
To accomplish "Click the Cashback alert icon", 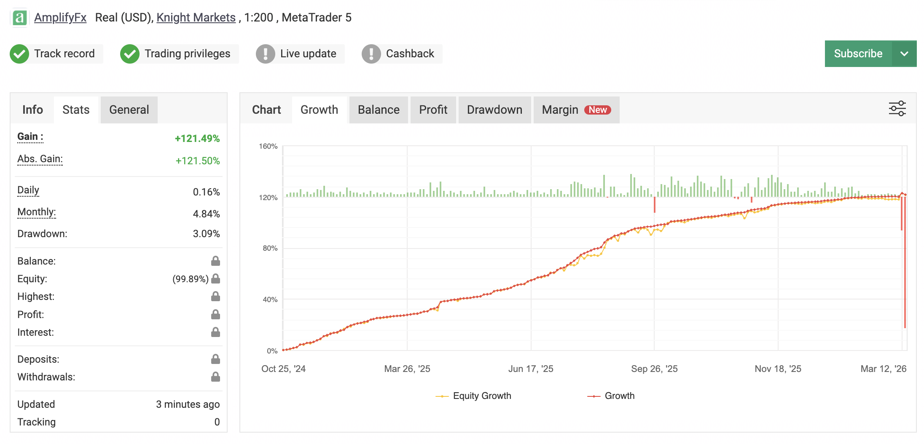I will [x=371, y=53].
